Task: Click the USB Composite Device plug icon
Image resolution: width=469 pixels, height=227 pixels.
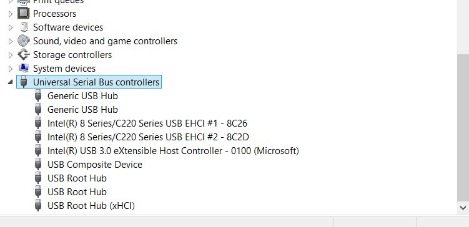Action: coord(38,165)
